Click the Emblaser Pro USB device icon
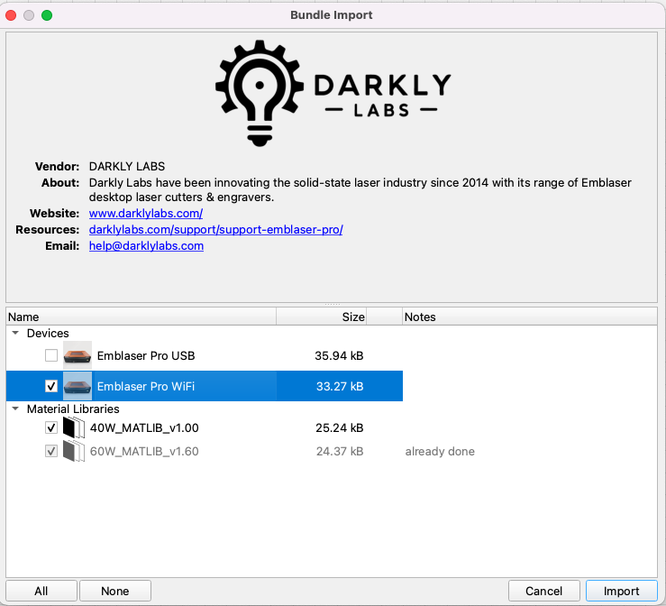Viewport: 666px width, 606px height. point(78,355)
